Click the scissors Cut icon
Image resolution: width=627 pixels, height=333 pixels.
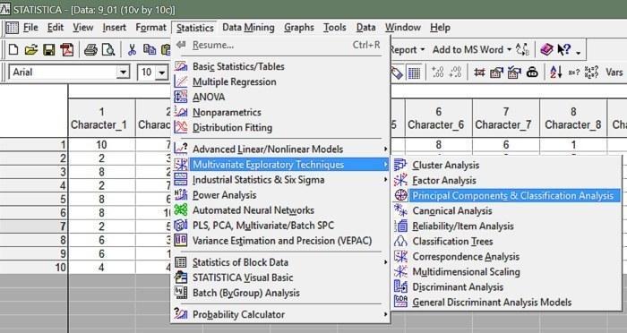132,50
